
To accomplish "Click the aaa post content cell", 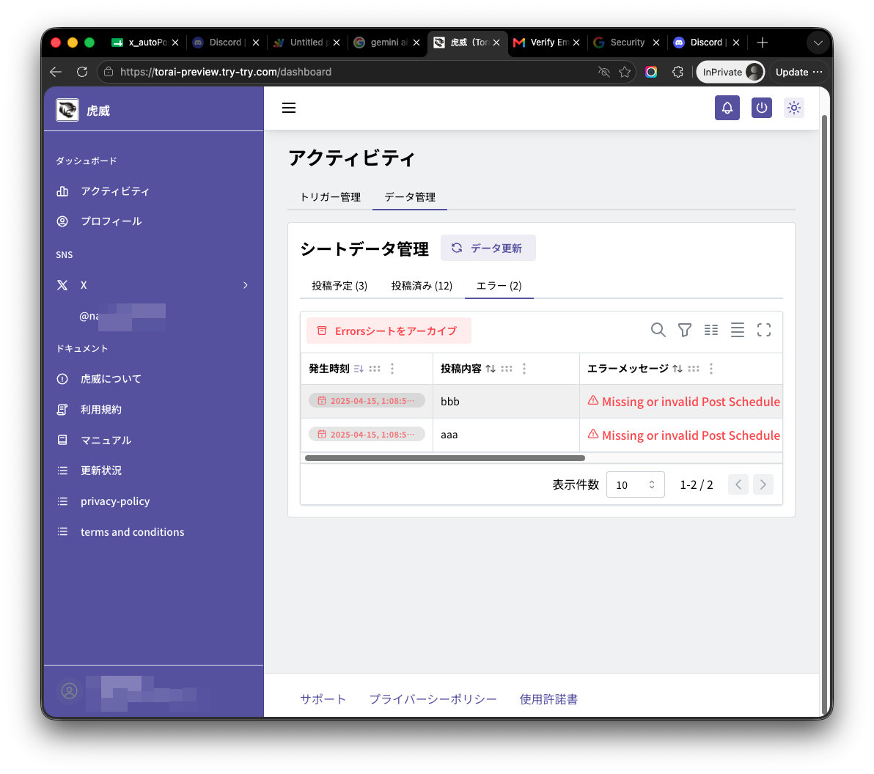I will 506,435.
